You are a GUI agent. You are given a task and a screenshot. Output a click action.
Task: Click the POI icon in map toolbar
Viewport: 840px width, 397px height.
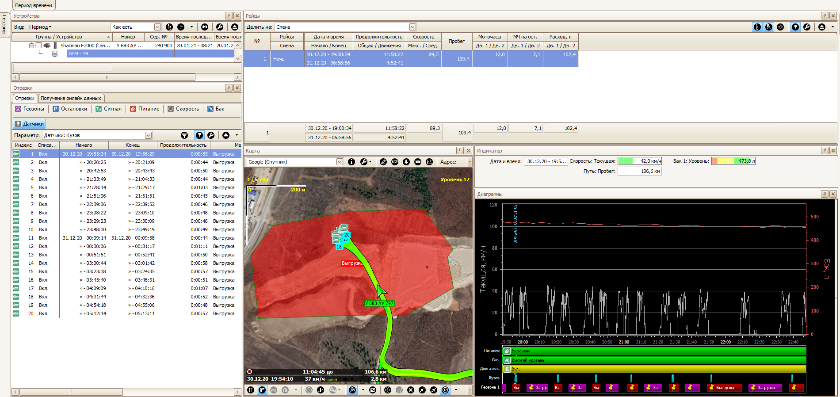coord(274,390)
